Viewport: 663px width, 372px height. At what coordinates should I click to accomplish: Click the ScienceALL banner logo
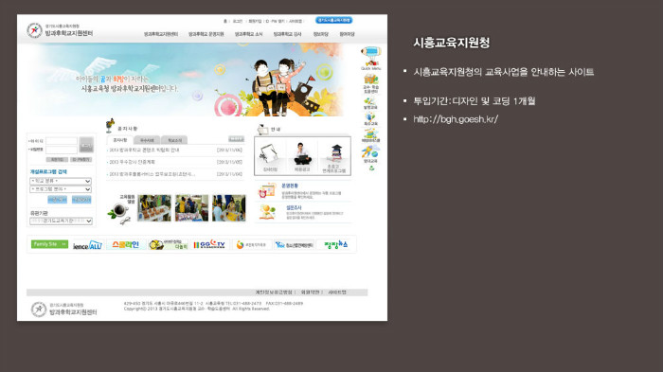87,245
